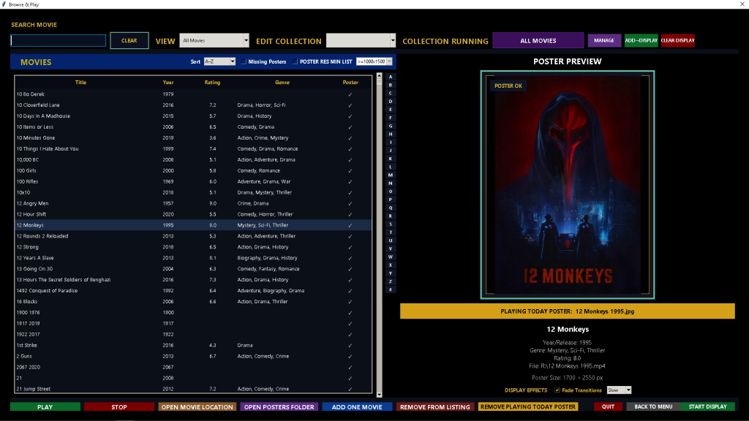749x421 pixels.
Task: Enable the Missing Posters checkbox
Action: [244, 62]
